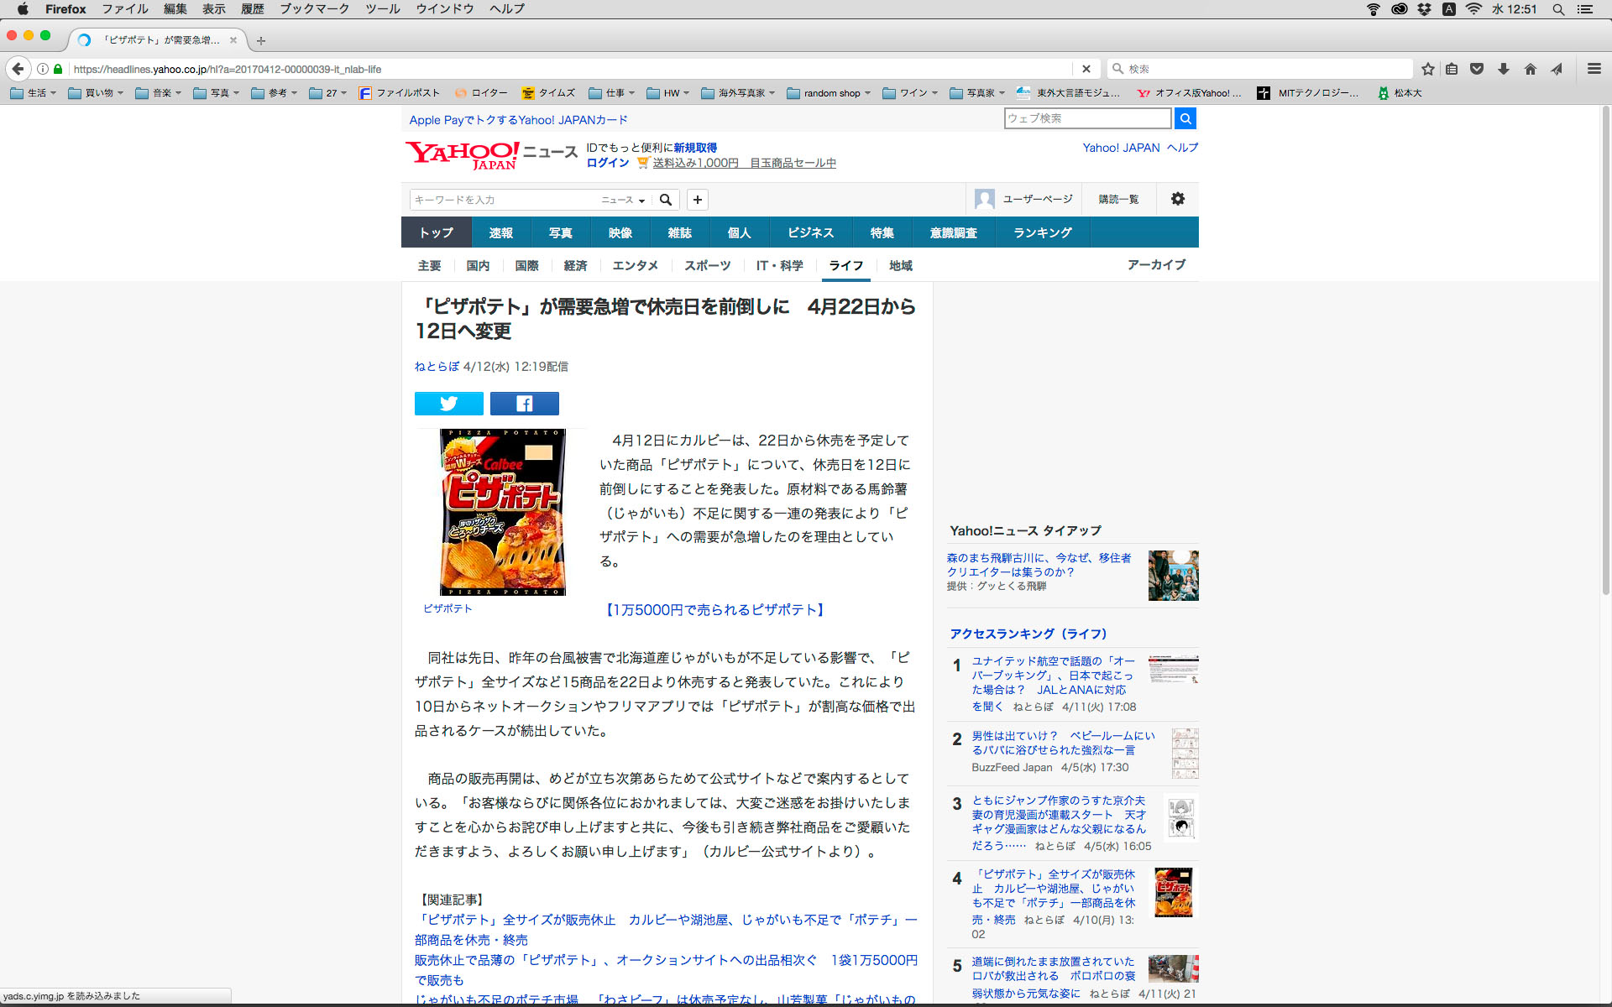Screen dimensions: 1612x1007
Task: Open Firefox downloads arrow icon
Action: coord(1504,69)
